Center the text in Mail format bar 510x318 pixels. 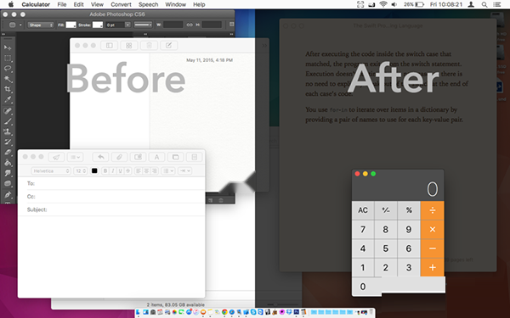(x=146, y=170)
